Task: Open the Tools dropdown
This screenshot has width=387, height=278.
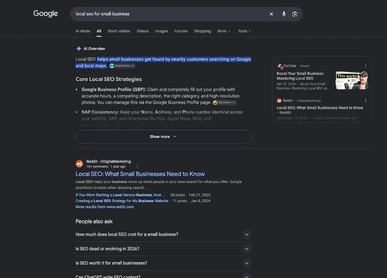Action: point(244,31)
